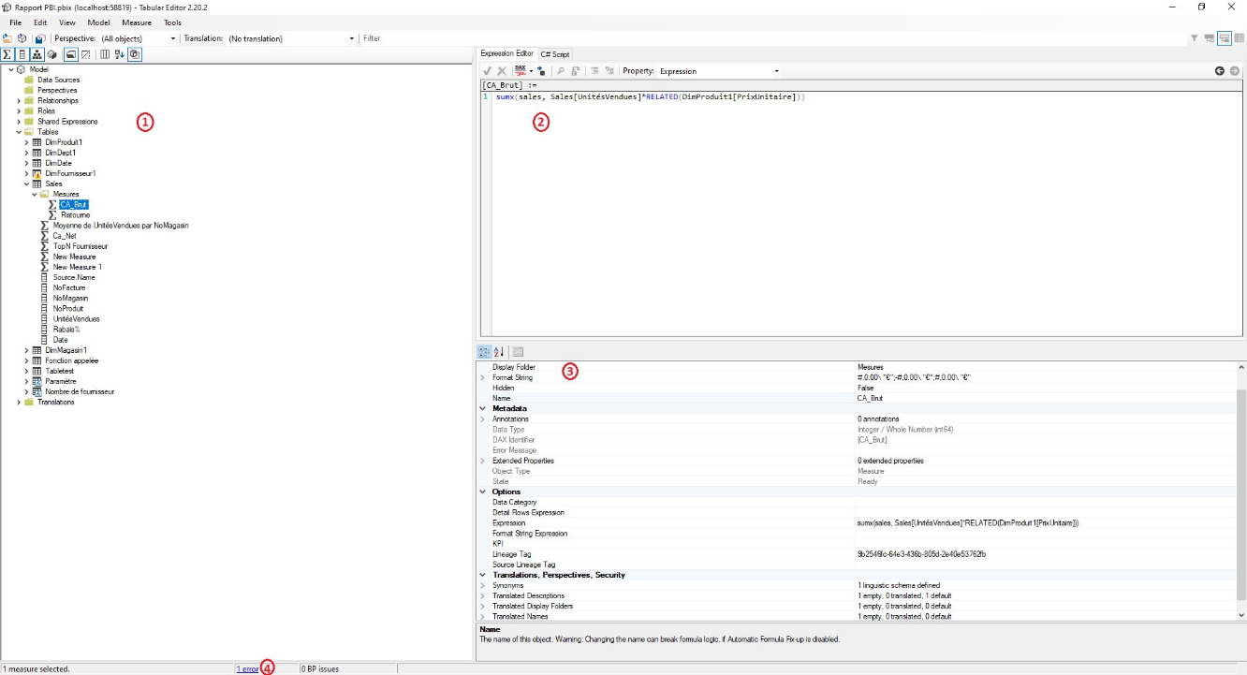This screenshot has height=675, width=1247.
Task: Select the Expression Editor tab
Action: (x=506, y=53)
